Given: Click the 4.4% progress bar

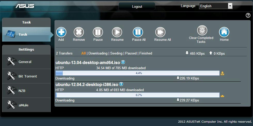Looking at the screenshot, I should point(137,73).
